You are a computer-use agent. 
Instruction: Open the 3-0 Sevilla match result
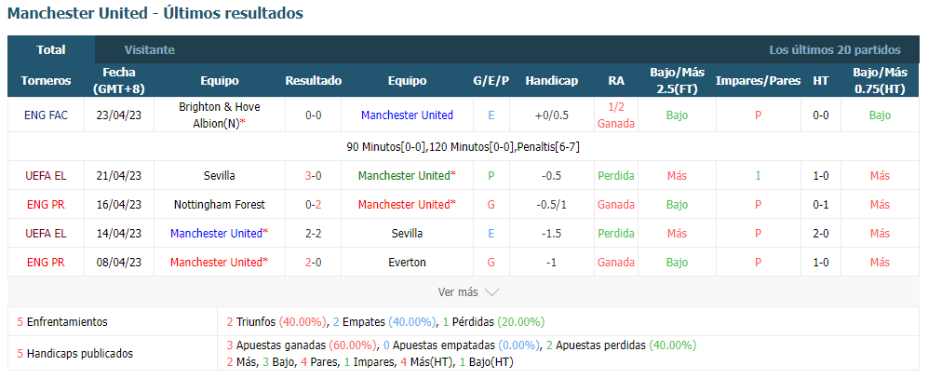[x=313, y=175]
